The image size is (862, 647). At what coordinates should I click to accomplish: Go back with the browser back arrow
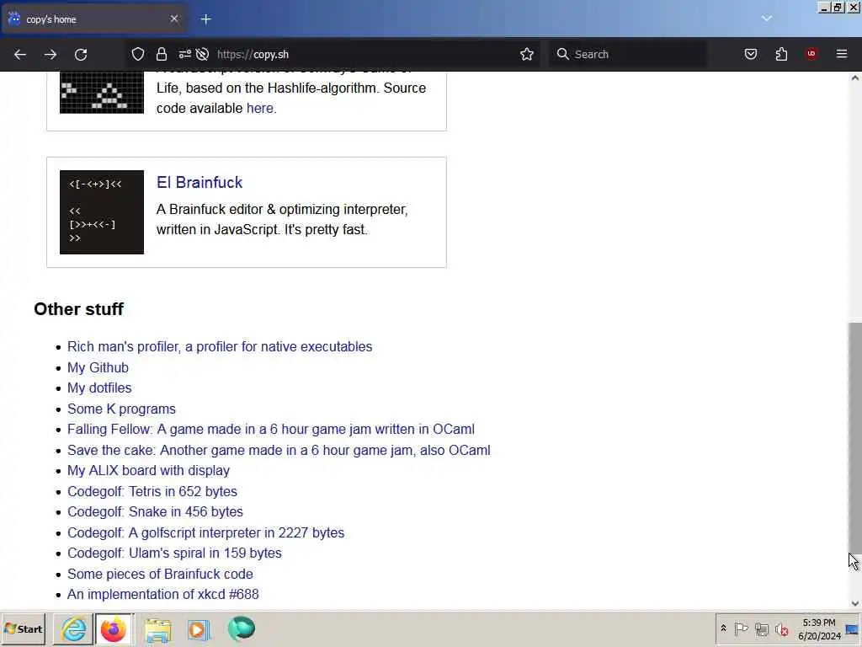20,55
